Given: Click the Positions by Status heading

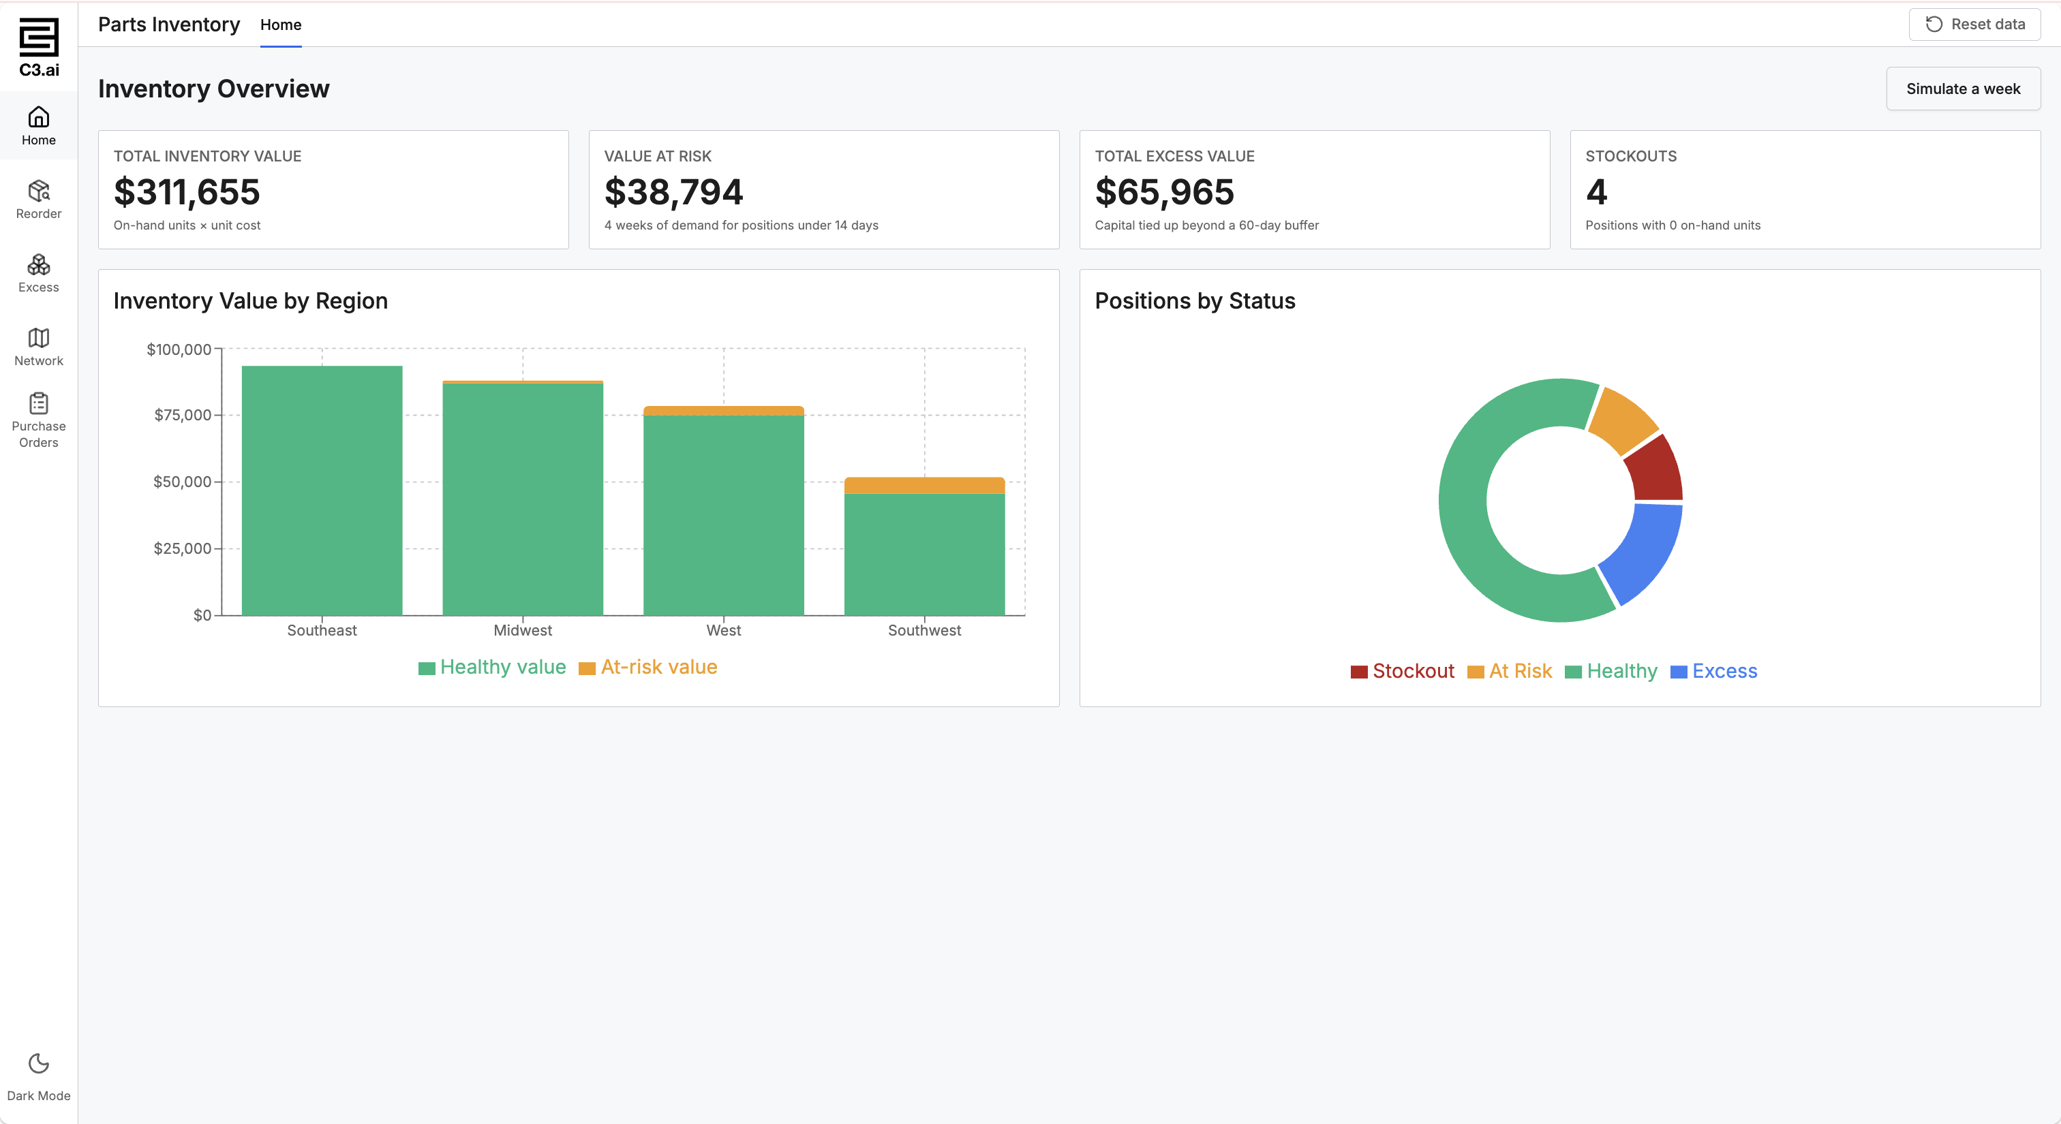Looking at the screenshot, I should [1195, 300].
